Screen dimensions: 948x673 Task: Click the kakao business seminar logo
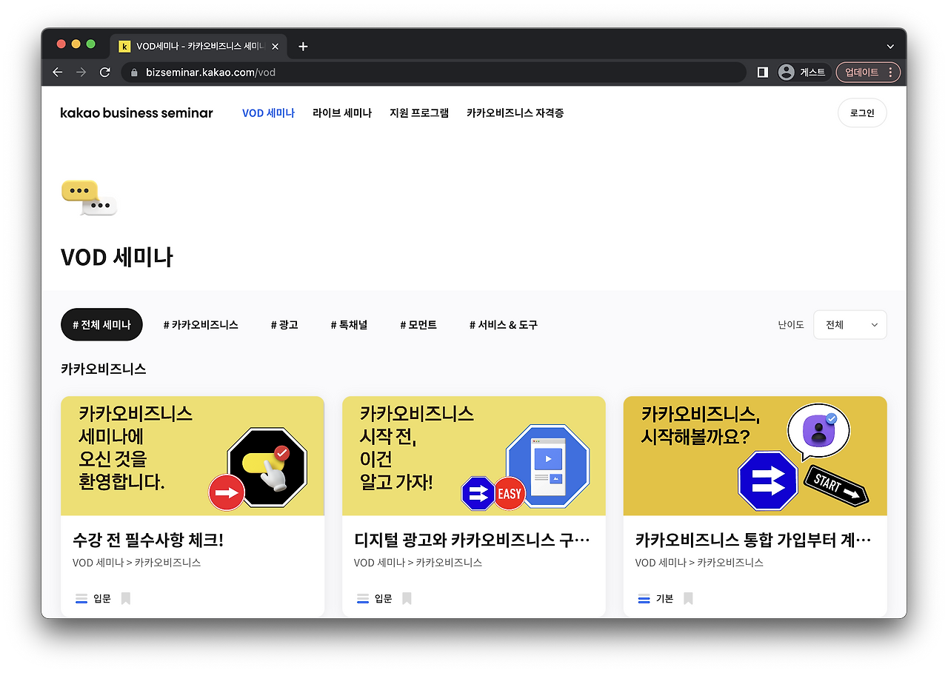click(x=136, y=113)
